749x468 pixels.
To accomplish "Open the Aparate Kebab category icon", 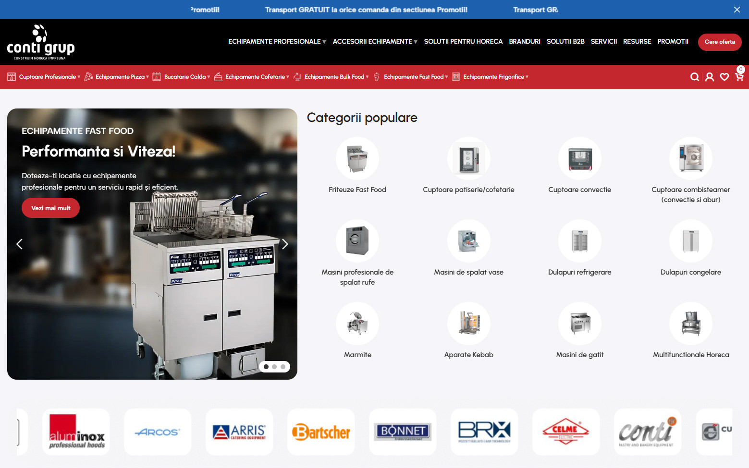I will pos(468,324).
